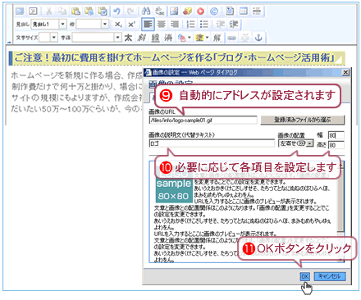The width and height of the screenshot is (361, 300).
Task: Click the Copy icon in toolbar
Action: pos(62,11)
